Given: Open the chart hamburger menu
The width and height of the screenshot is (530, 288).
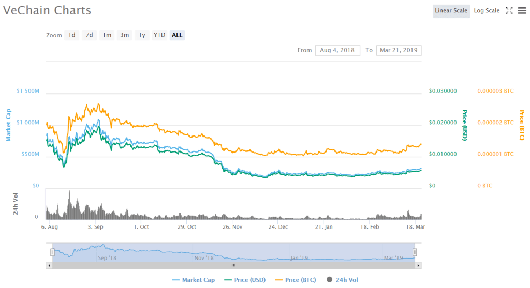Looking at the screenshot, I should 522,11.
